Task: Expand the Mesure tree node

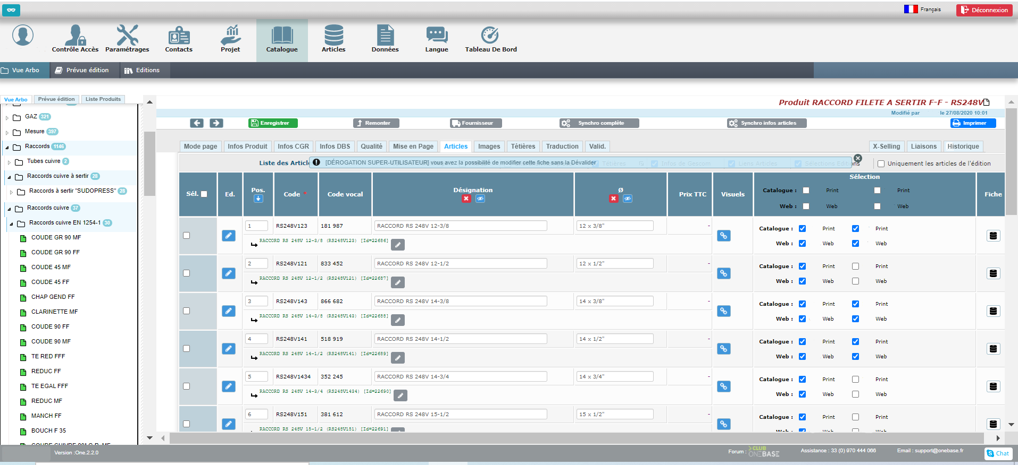Action: (x=7, y=133)
